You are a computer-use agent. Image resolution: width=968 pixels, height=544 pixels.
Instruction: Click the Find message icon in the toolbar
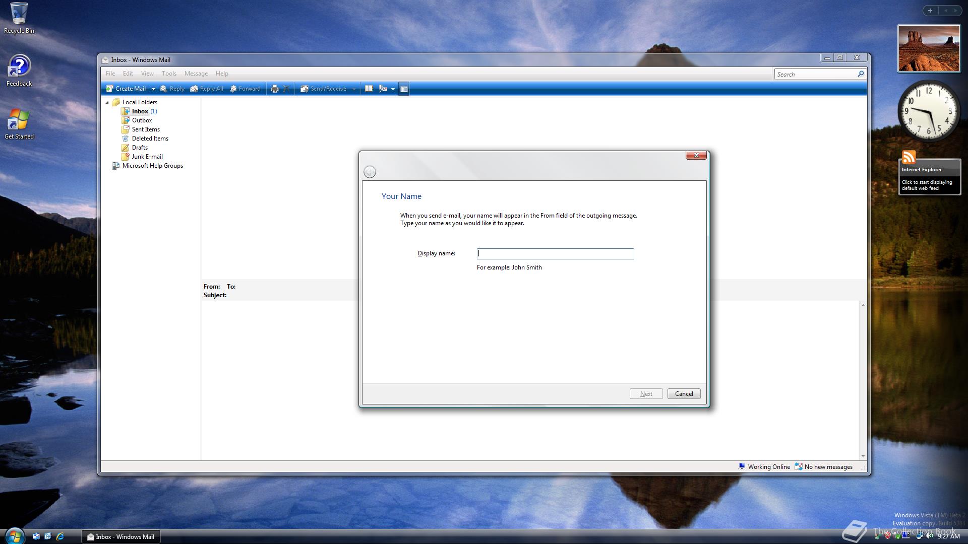383,89
